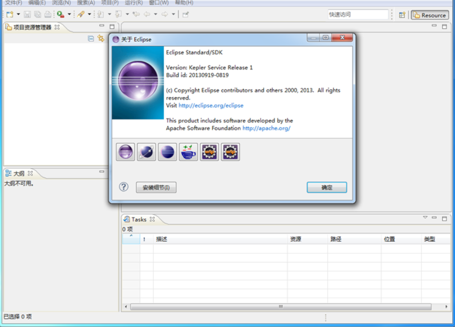Maximize the Tasks view
The image size is (455, 327).
[x=444, y=219]
